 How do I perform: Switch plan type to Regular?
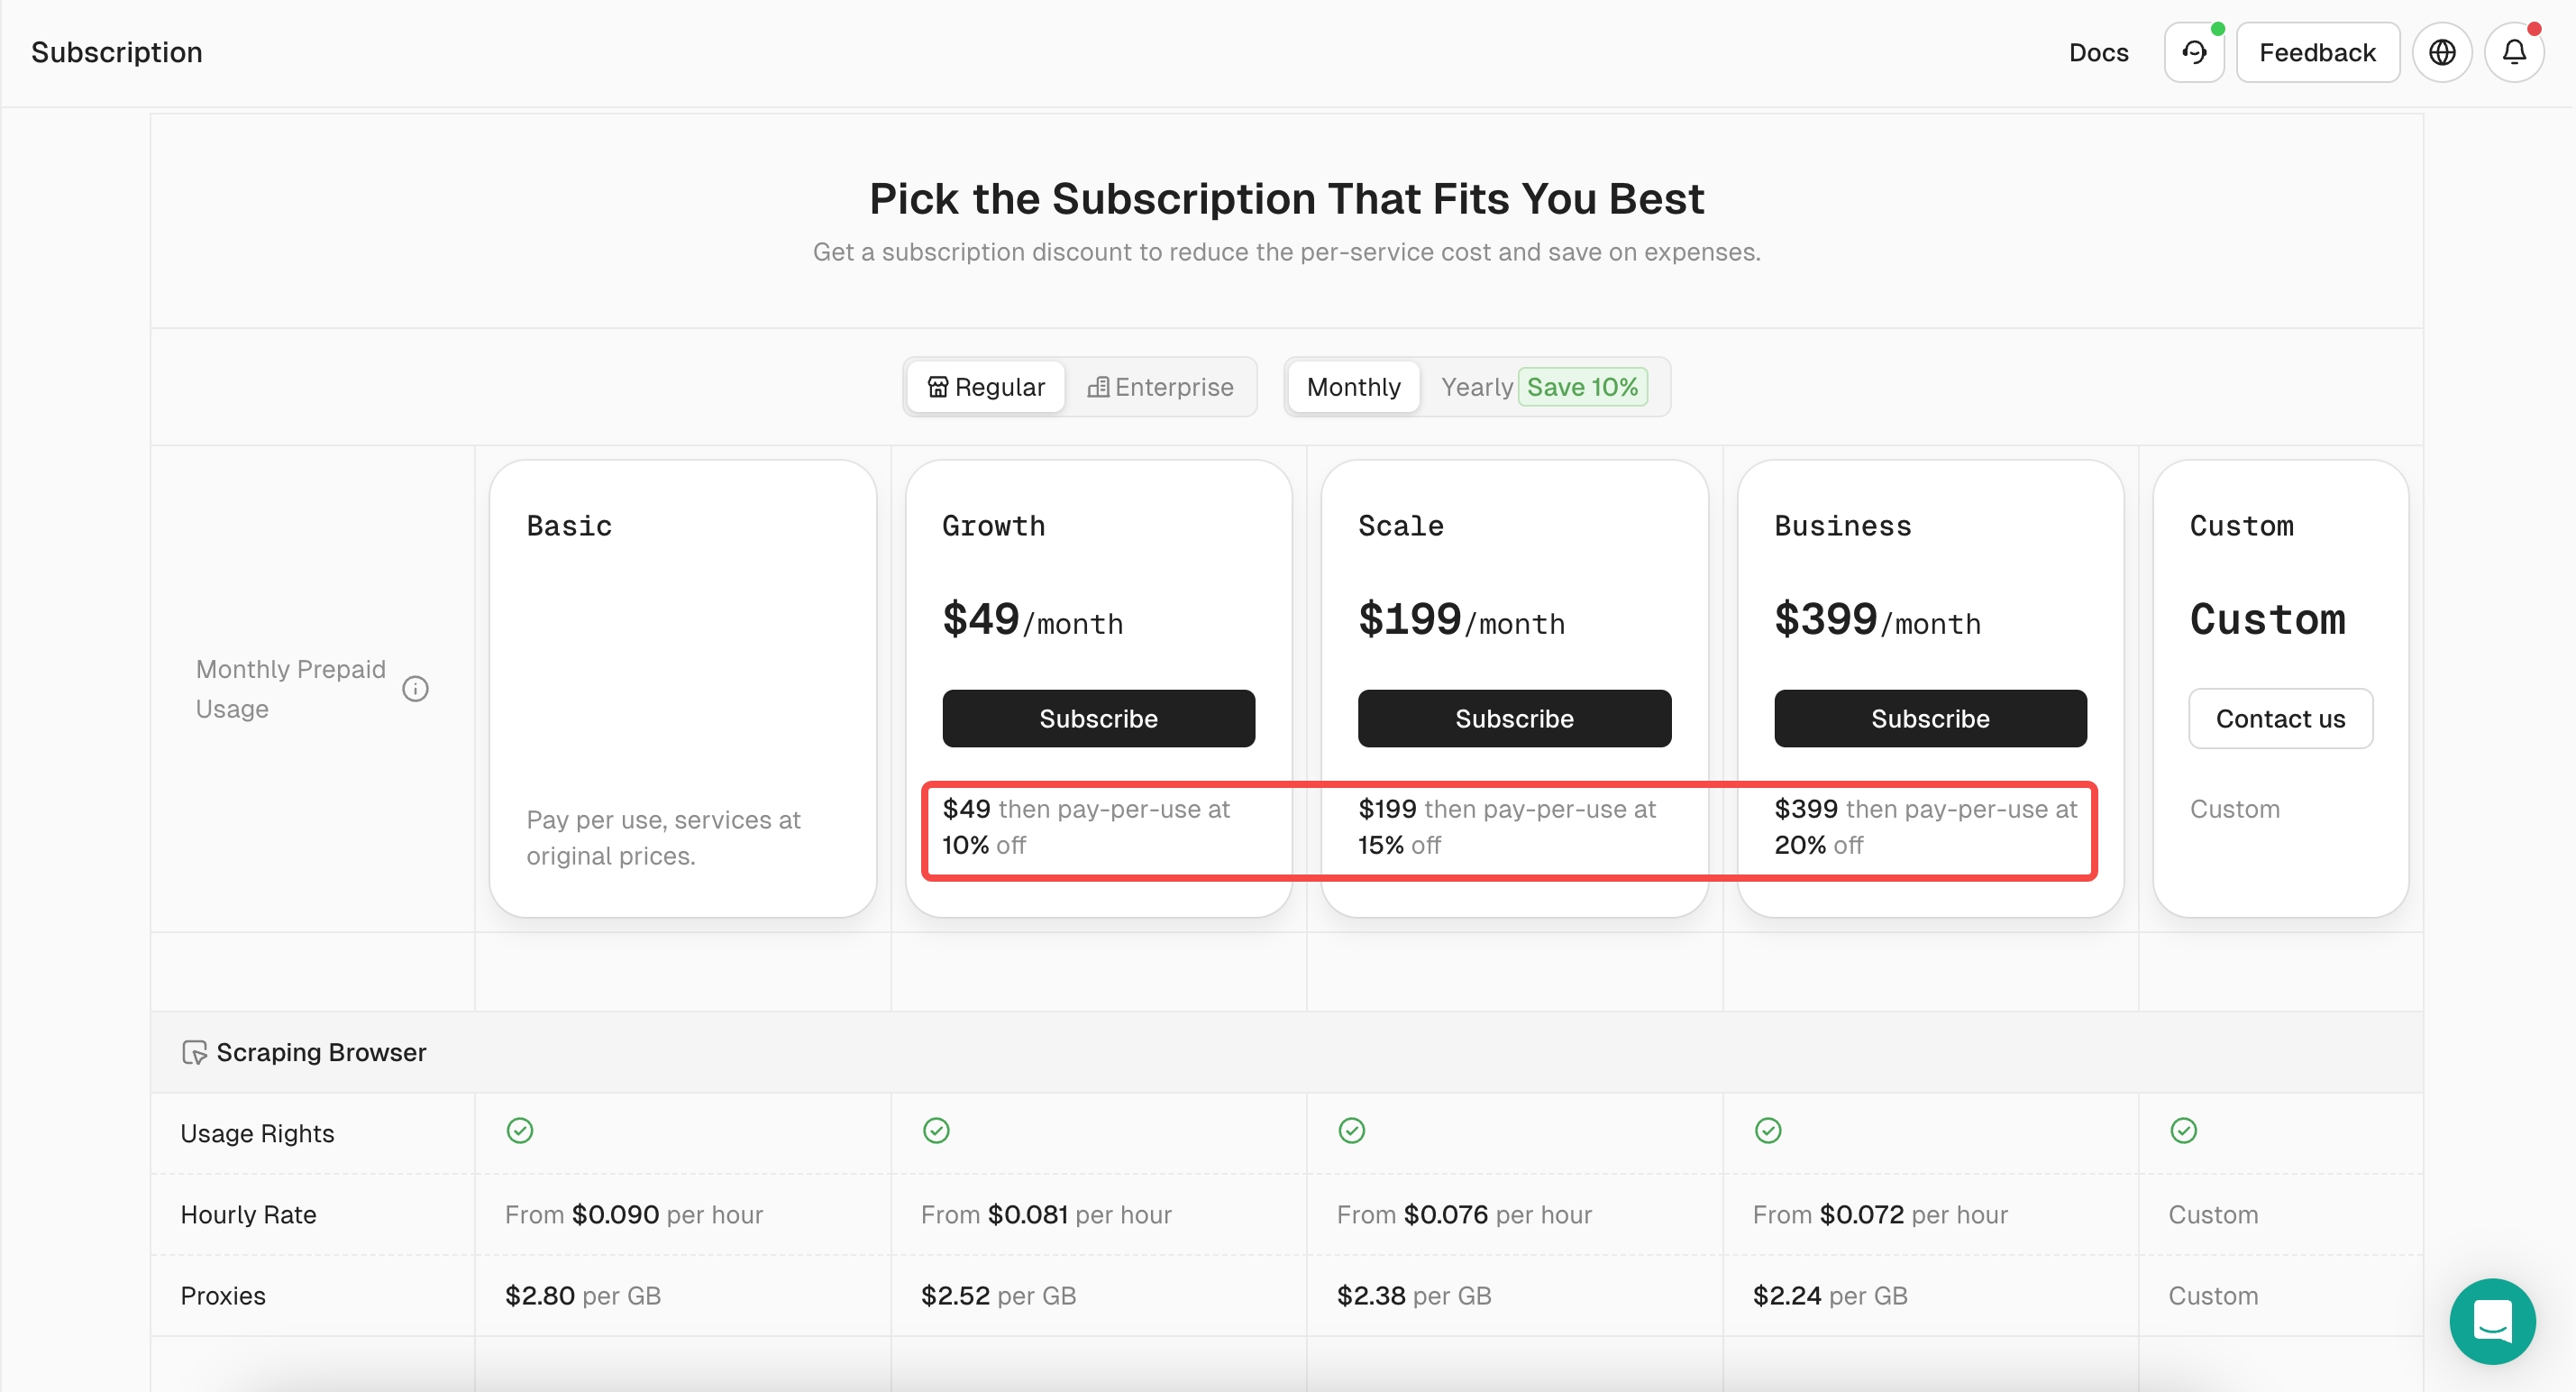(986, 387)
